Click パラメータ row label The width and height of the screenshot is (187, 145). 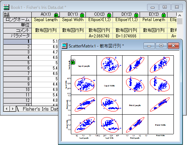17,36
